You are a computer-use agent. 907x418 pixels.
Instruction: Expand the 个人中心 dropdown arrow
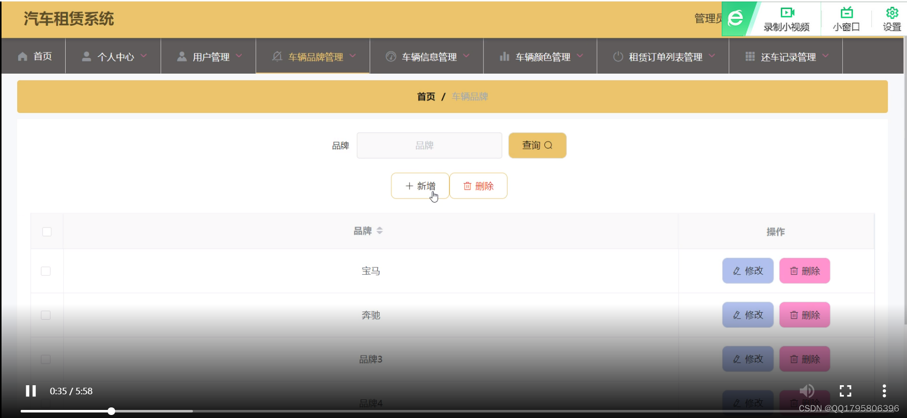144,56
